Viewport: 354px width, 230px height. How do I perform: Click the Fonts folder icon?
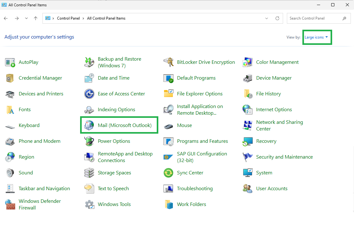point(10,110)
